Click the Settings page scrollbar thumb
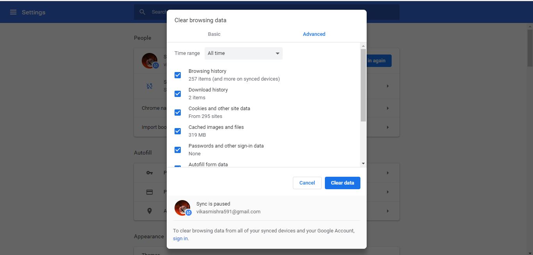Image resolution: width=533 pixels, height=255 pixels. click(x=530, y=47)
